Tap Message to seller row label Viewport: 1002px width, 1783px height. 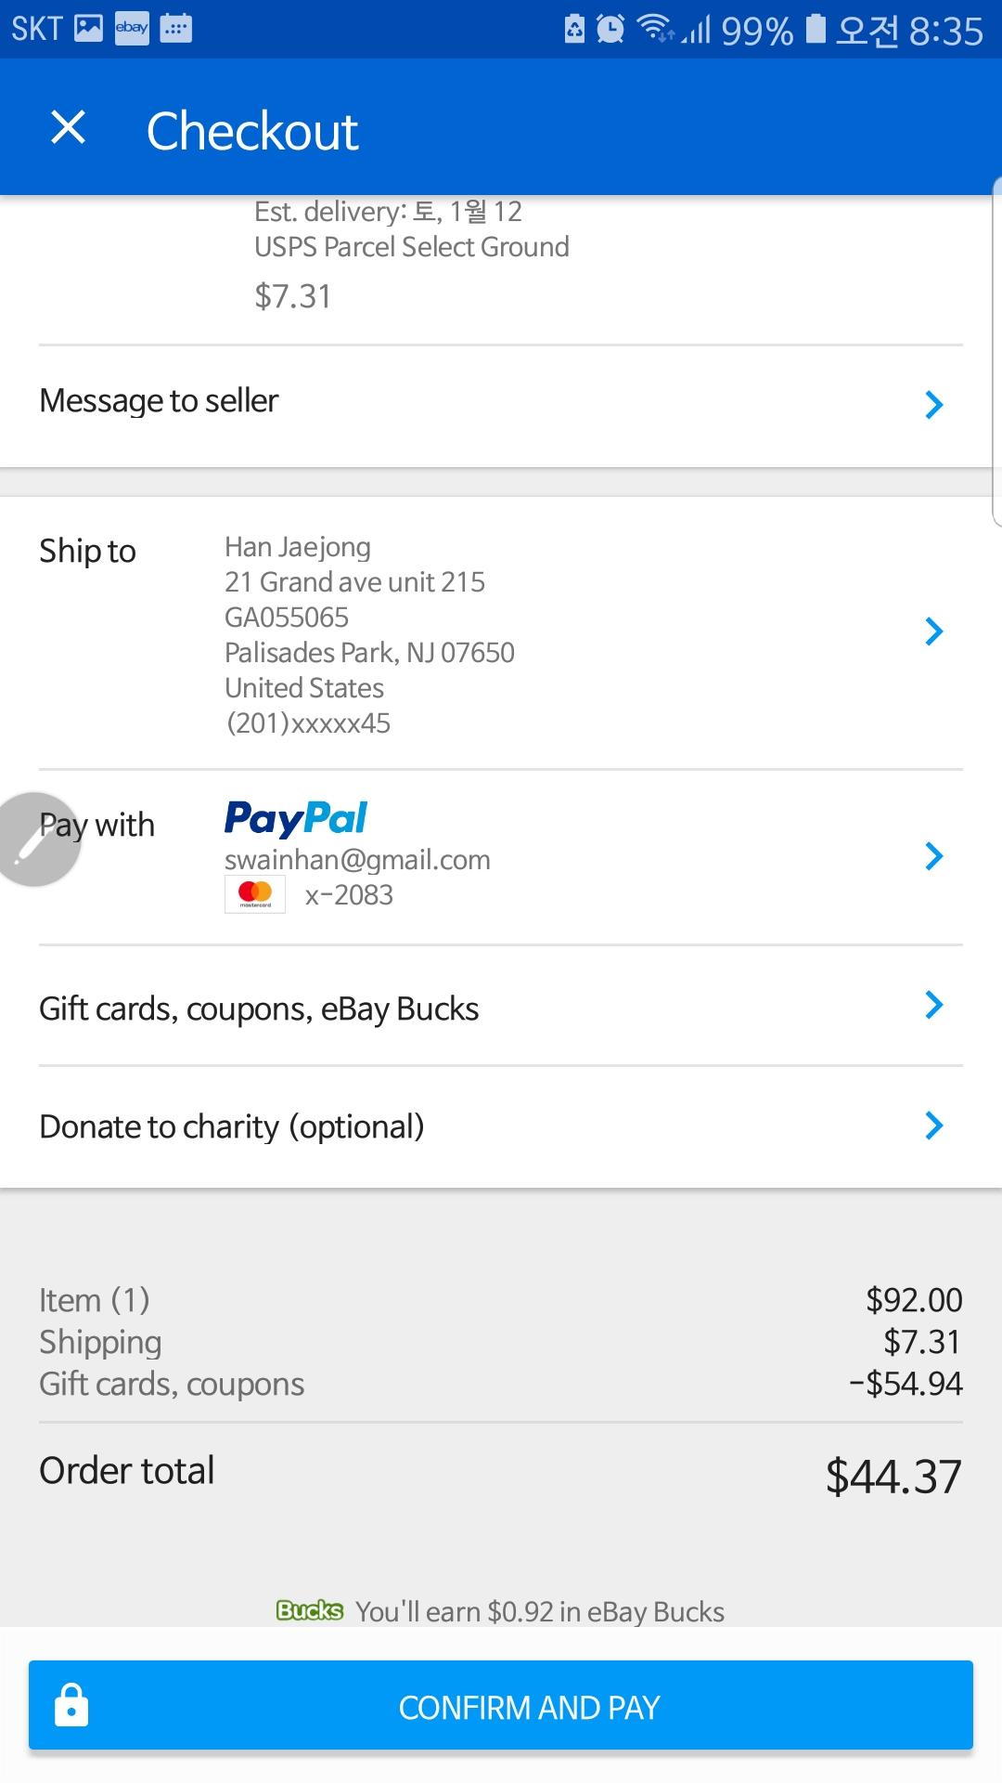[x=159, y=401]
